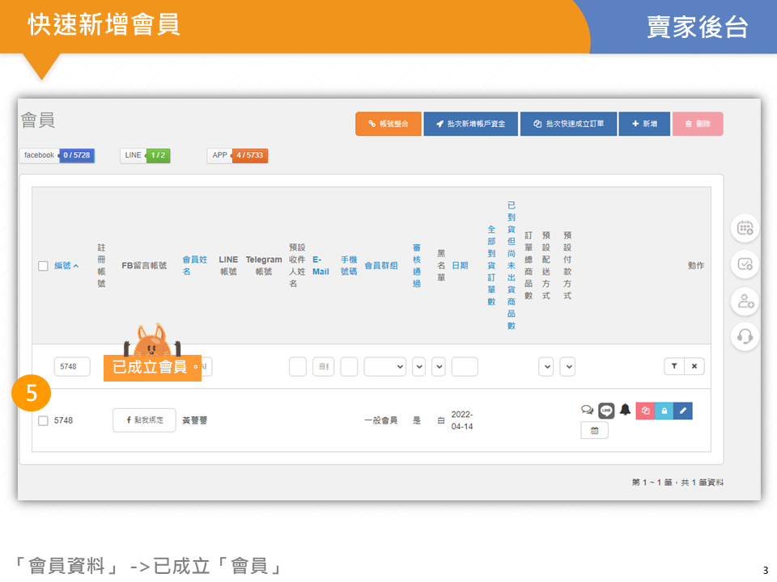Clear filters with the X button
Viewport: 777px width, 582px height.
[694, 366]
